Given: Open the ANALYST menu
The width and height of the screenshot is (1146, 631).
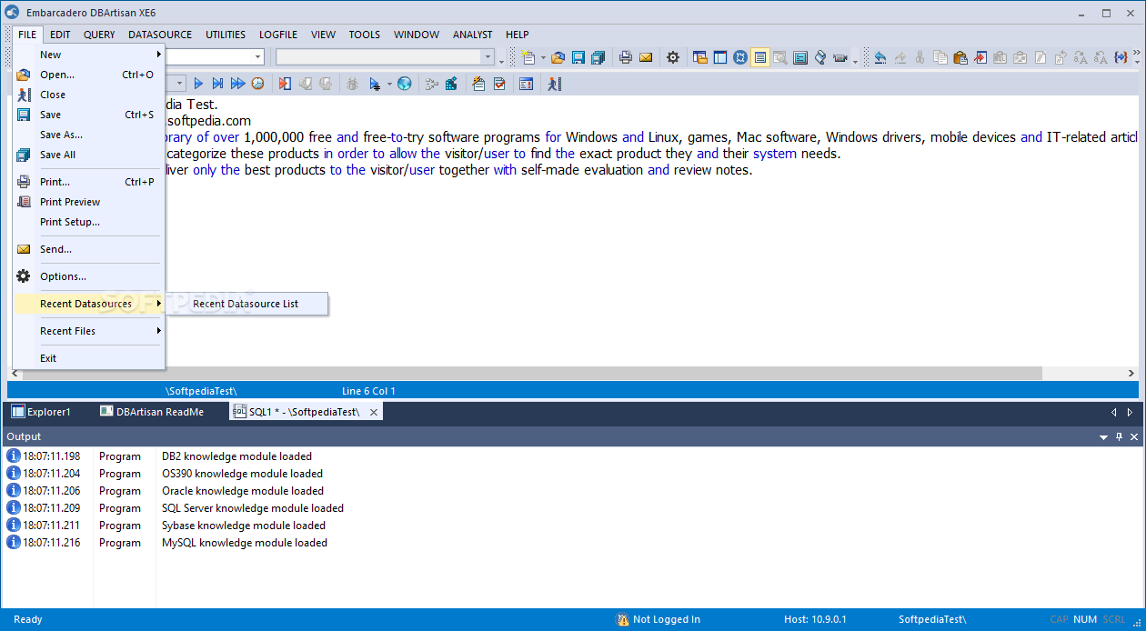Looking at the screenshot, I should pos(472,35).
